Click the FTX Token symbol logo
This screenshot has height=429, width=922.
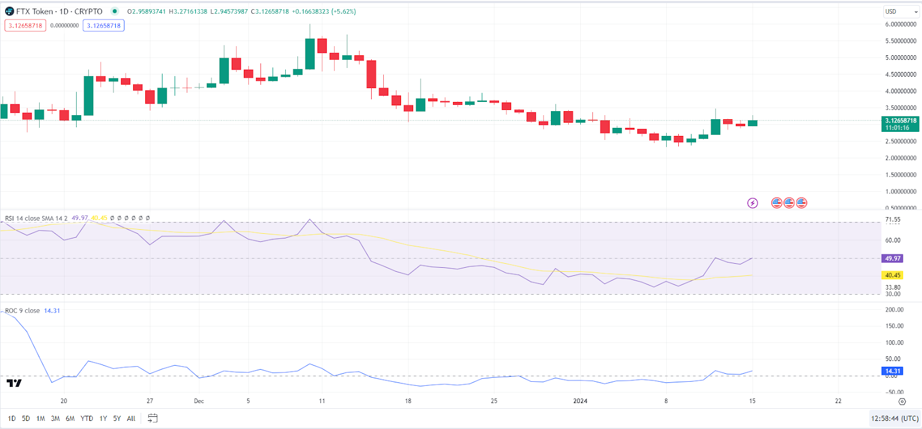(9, 12)
